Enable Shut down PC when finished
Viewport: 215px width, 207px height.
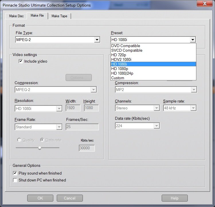(x=15, y=180)
